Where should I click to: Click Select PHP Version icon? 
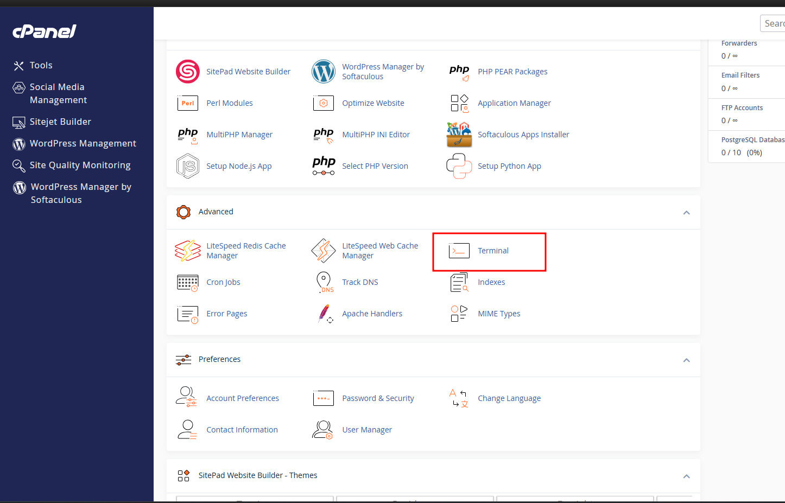click(324, 166)
